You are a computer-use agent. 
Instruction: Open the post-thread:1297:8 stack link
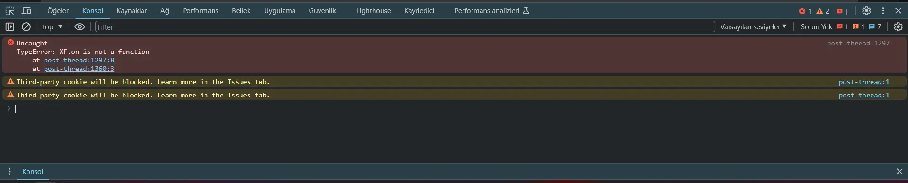(x=79, y=60)
